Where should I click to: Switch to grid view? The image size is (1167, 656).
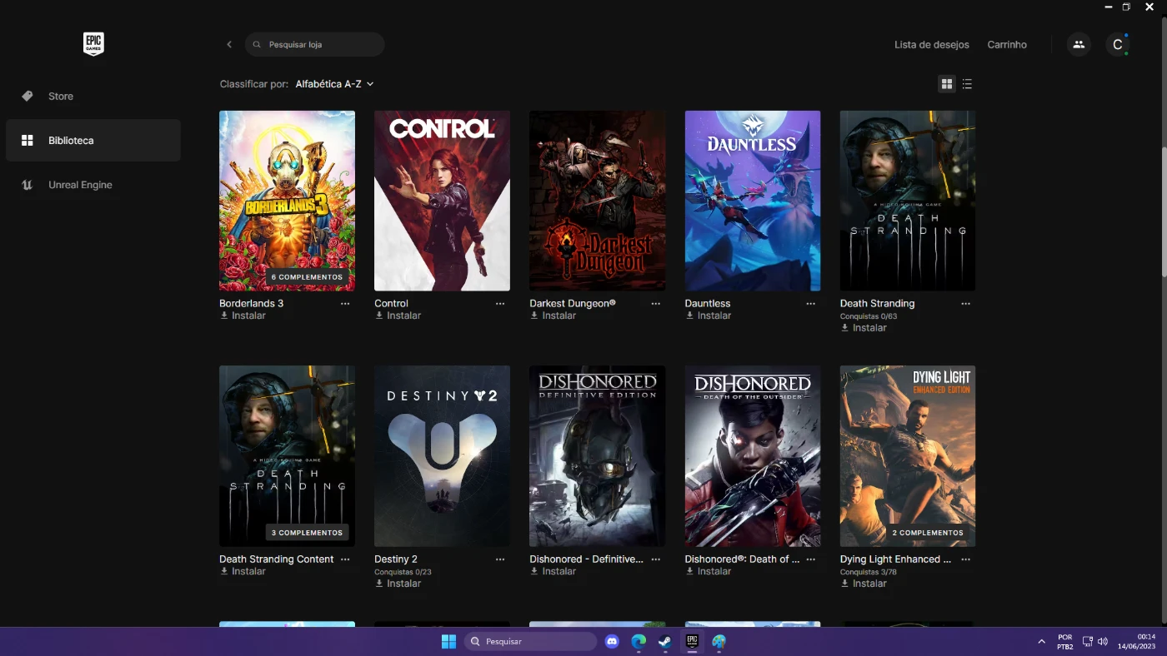(x=946, y=84)
